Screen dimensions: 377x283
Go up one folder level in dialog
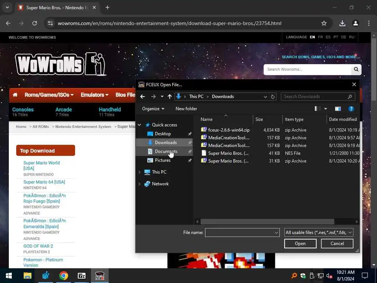click(170, 97)
